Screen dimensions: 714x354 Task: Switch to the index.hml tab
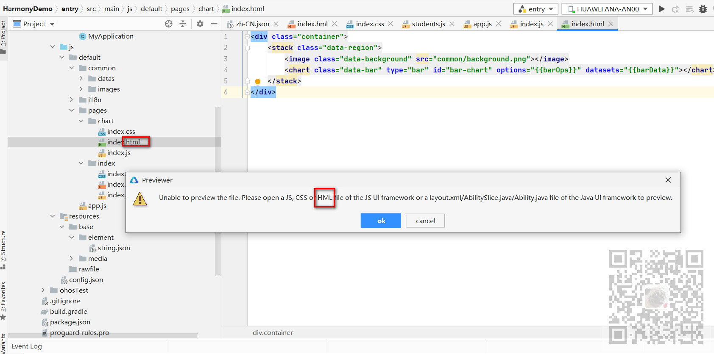pos(312,24)
